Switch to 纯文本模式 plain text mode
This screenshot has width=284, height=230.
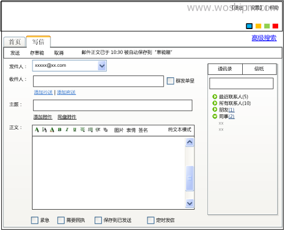click(x=179, y=130)
